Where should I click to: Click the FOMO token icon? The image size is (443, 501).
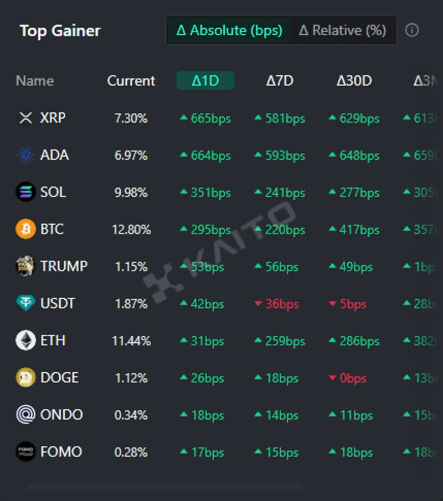(x=25, y=452)
